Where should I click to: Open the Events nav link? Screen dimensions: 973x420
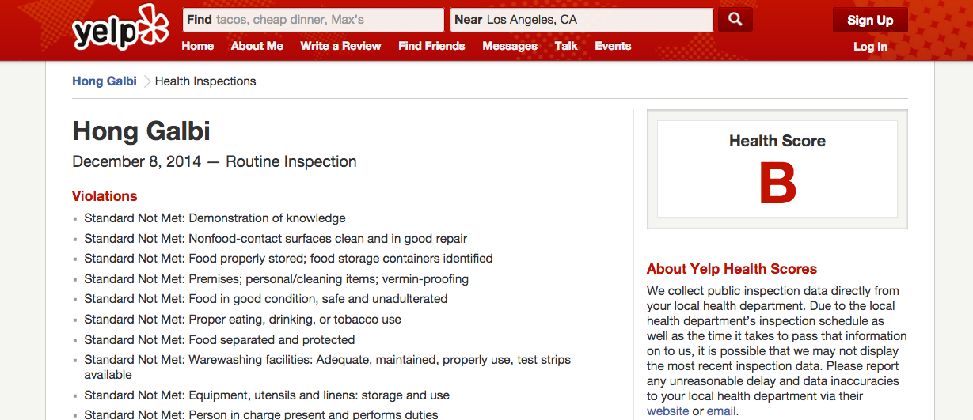click(x=613, y=46)
